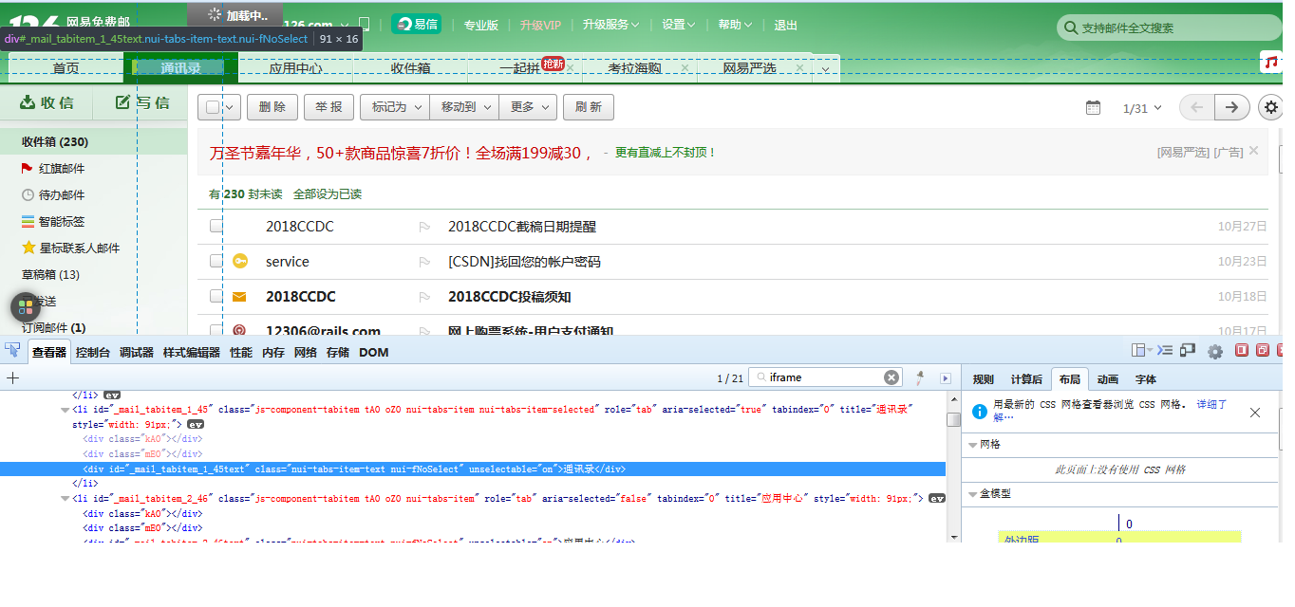Click the 易信 icon in header
1295x607 pixels.
(416, 25)
